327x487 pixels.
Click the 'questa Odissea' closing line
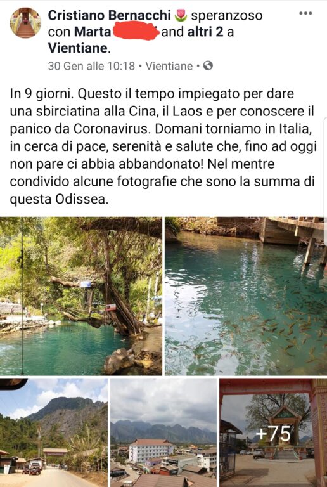(x=60, y=199)
